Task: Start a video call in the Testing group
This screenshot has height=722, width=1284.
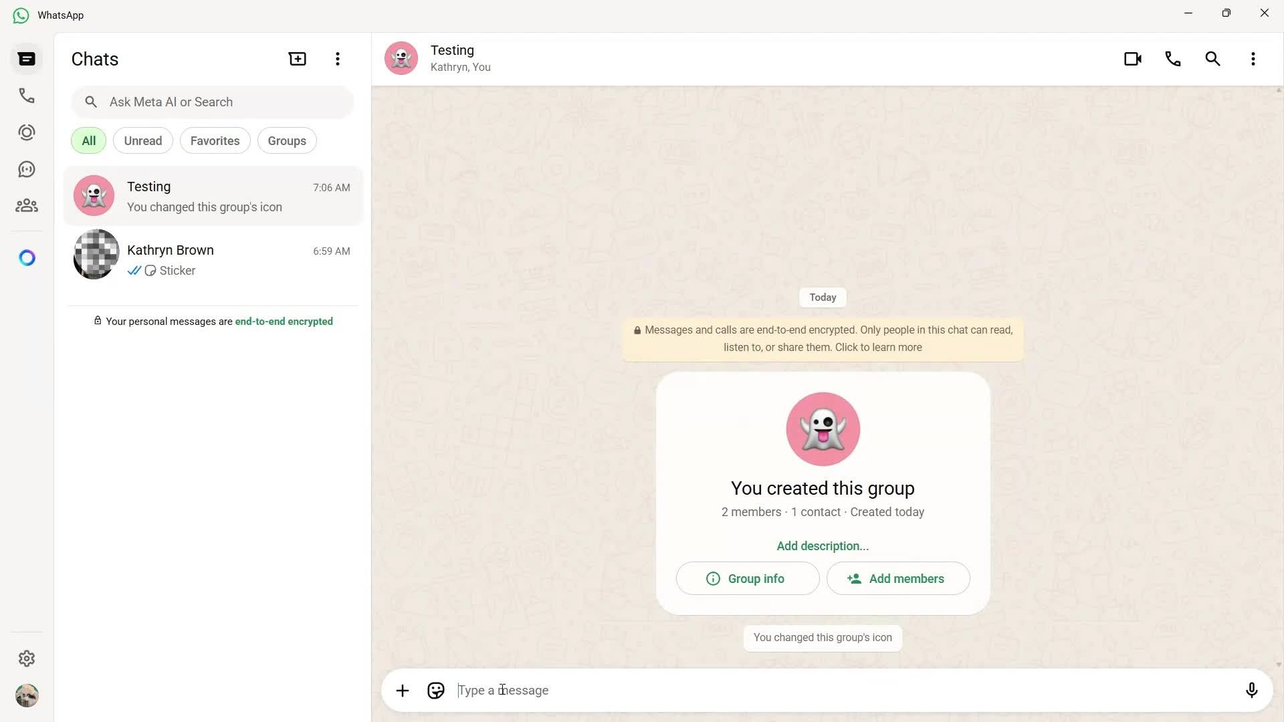Action: (1133, 59)
